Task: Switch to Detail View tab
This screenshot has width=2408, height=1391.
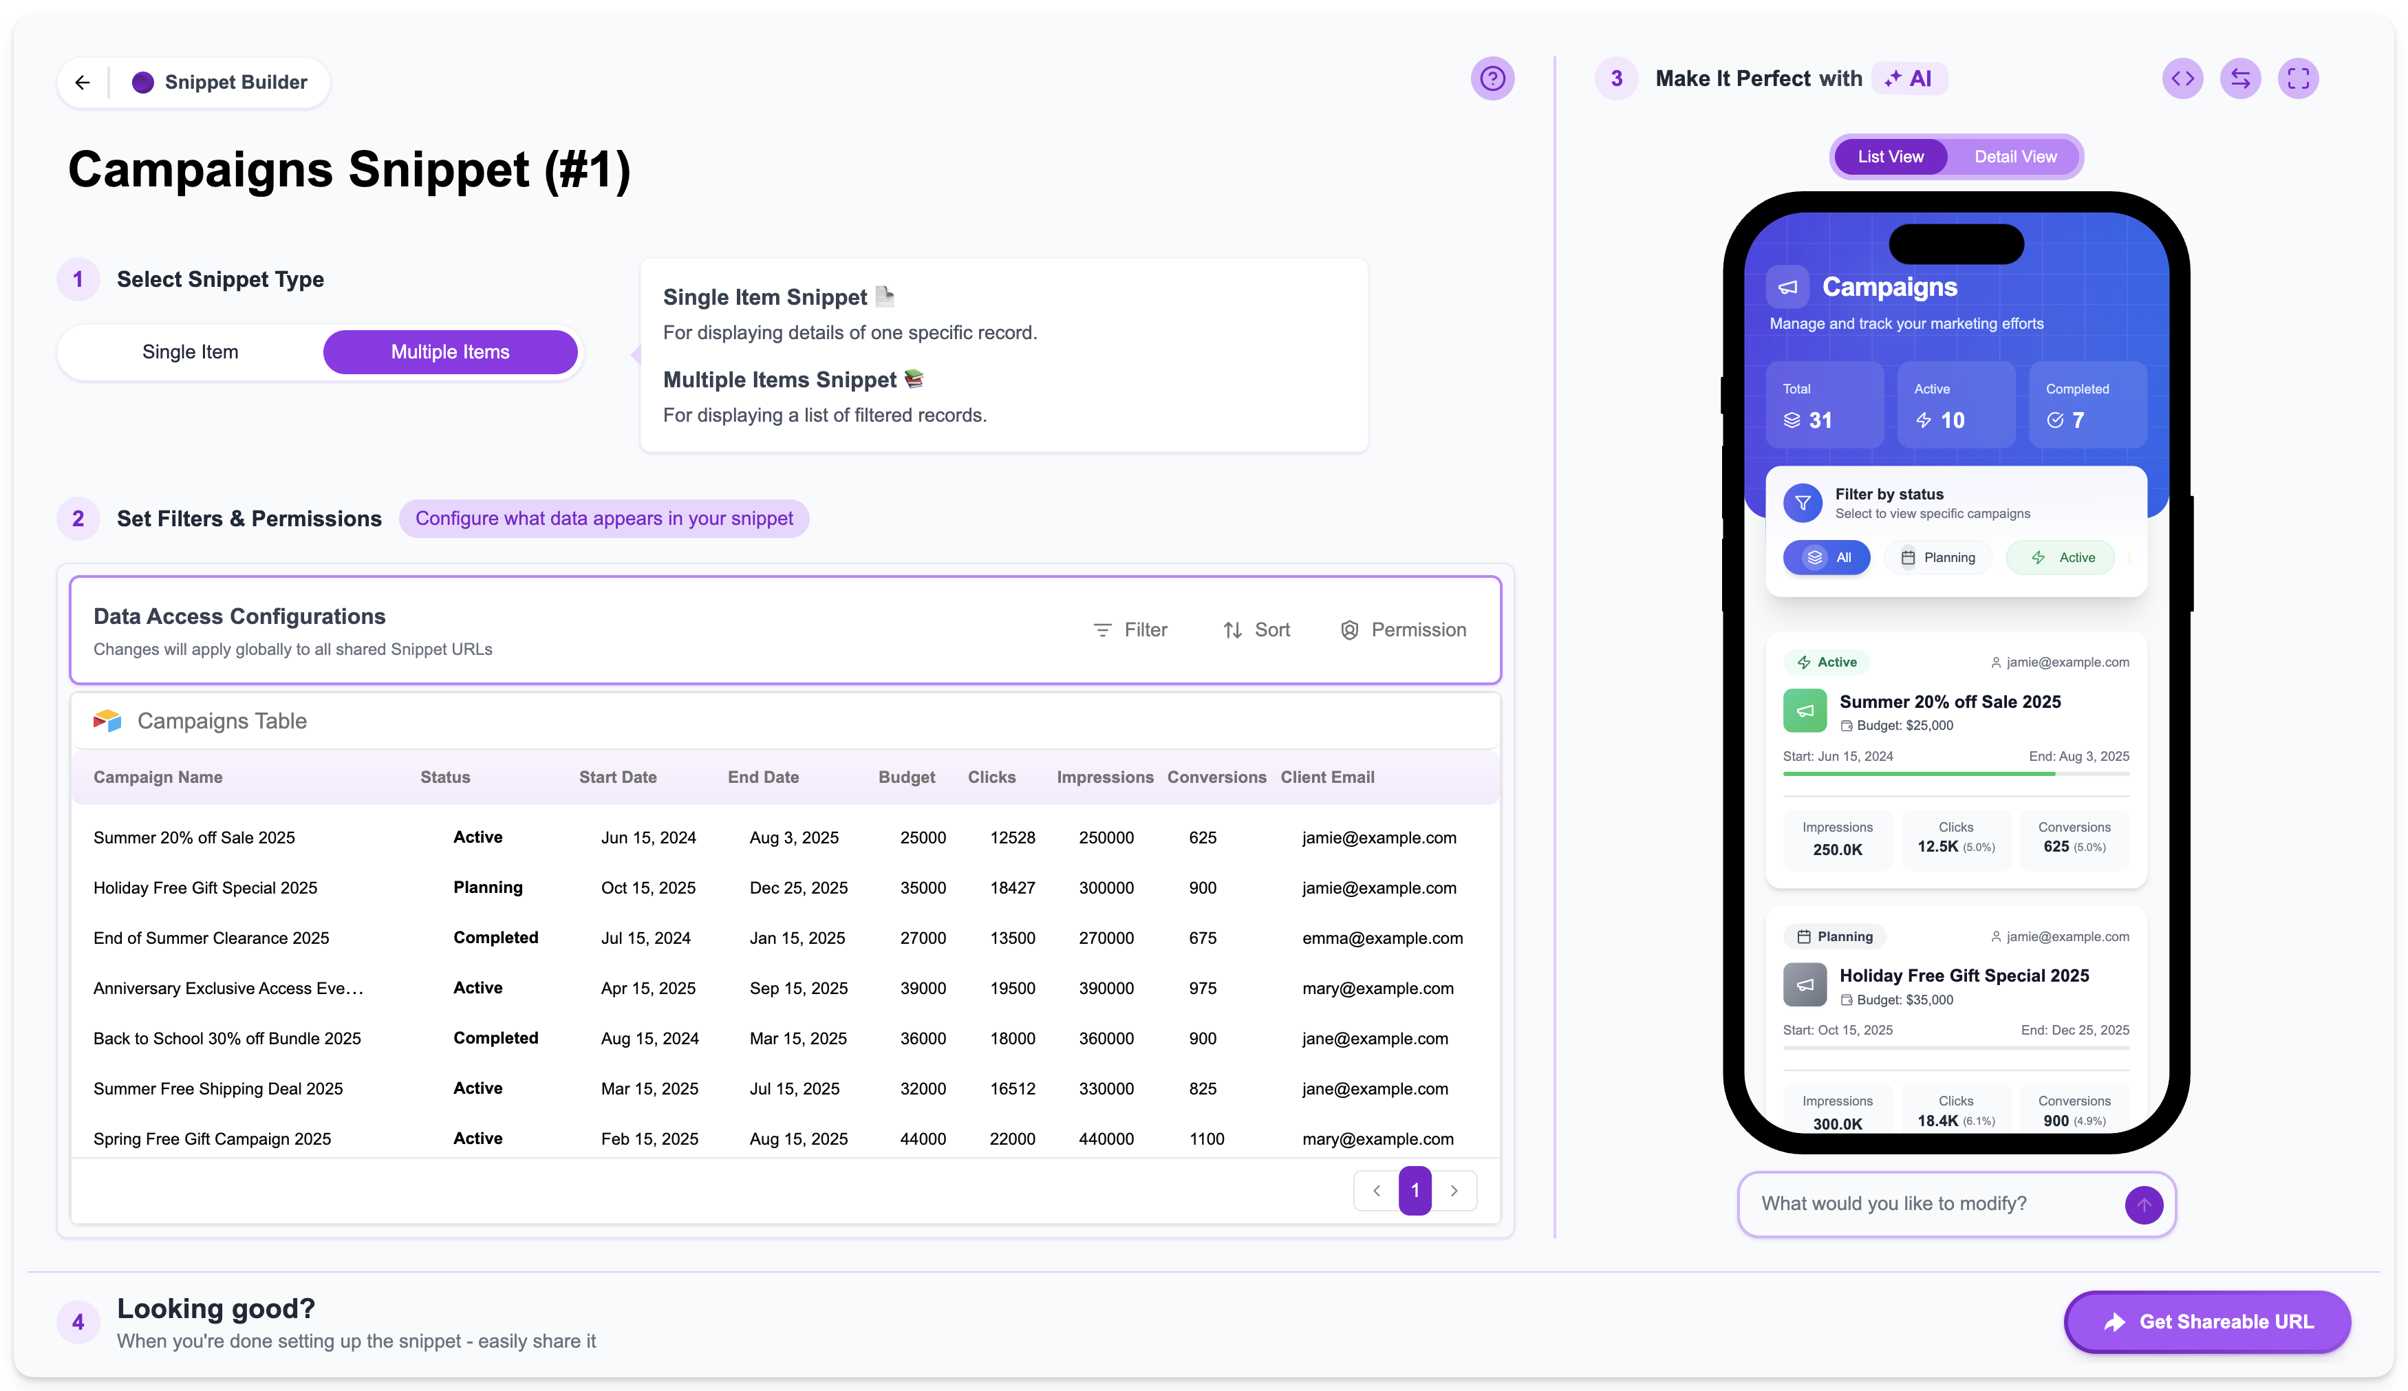Action: (x=2015, y=155)
